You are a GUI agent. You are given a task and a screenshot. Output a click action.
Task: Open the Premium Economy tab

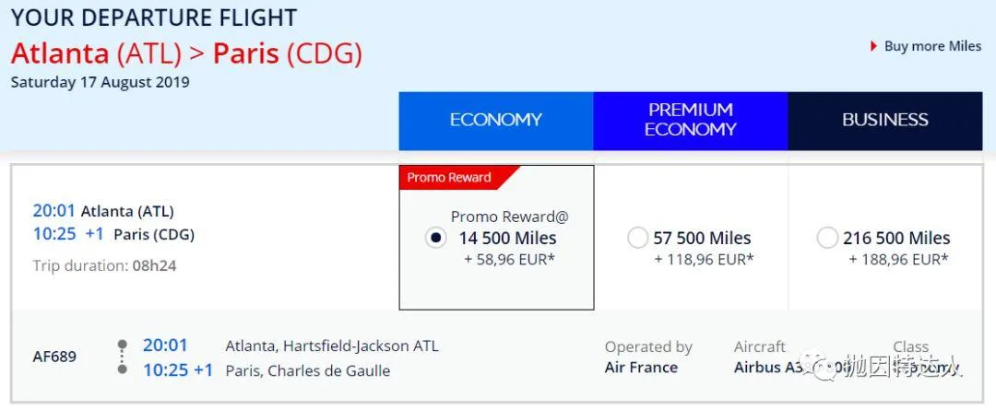coord(690,120)
